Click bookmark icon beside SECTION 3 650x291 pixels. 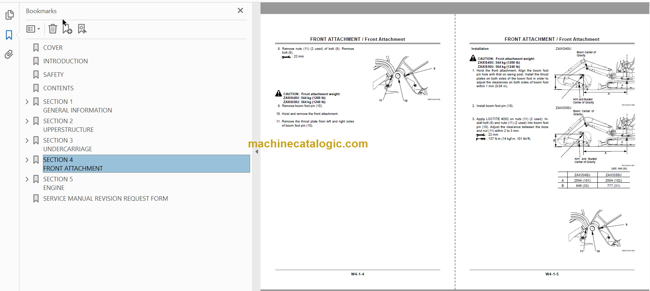pyautogui.click(x=36, y=140)
